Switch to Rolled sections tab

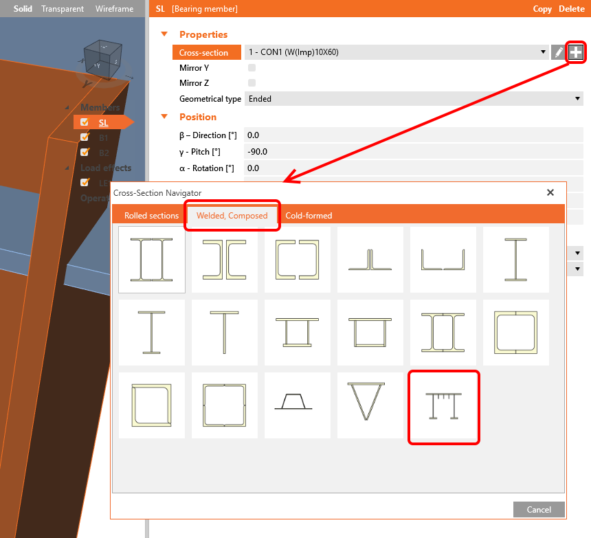tap(151, 216)
